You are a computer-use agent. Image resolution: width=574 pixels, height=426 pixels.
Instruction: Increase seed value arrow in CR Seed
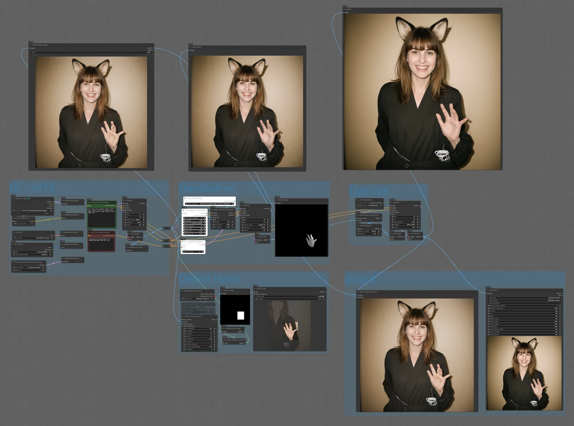(x=50, y=252)
